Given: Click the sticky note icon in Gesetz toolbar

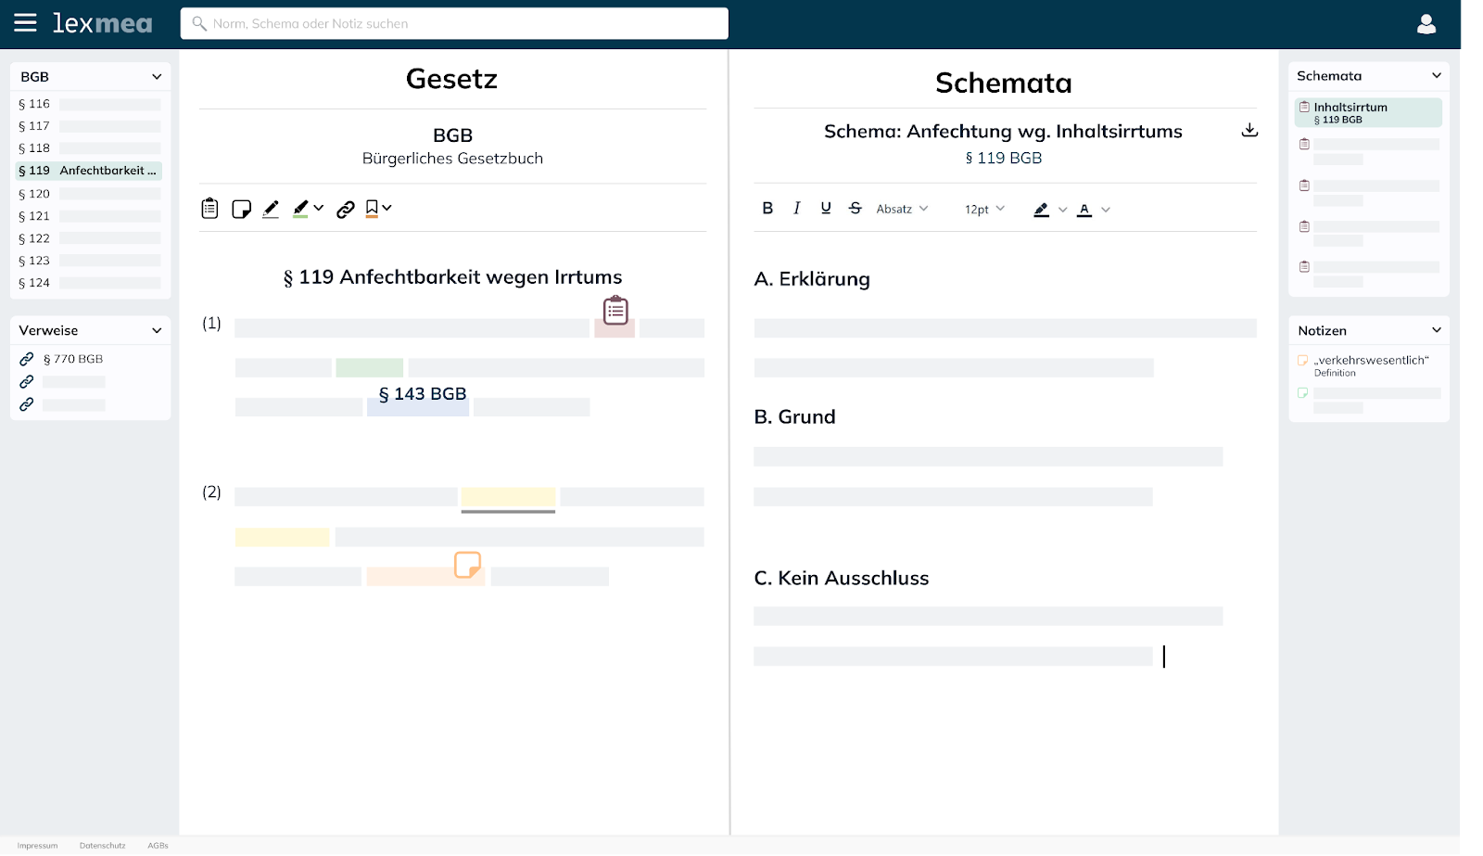Looking at the screenshot, I should point(241,209).
